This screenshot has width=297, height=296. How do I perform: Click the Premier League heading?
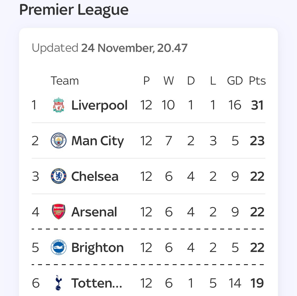tap(74, 10)
